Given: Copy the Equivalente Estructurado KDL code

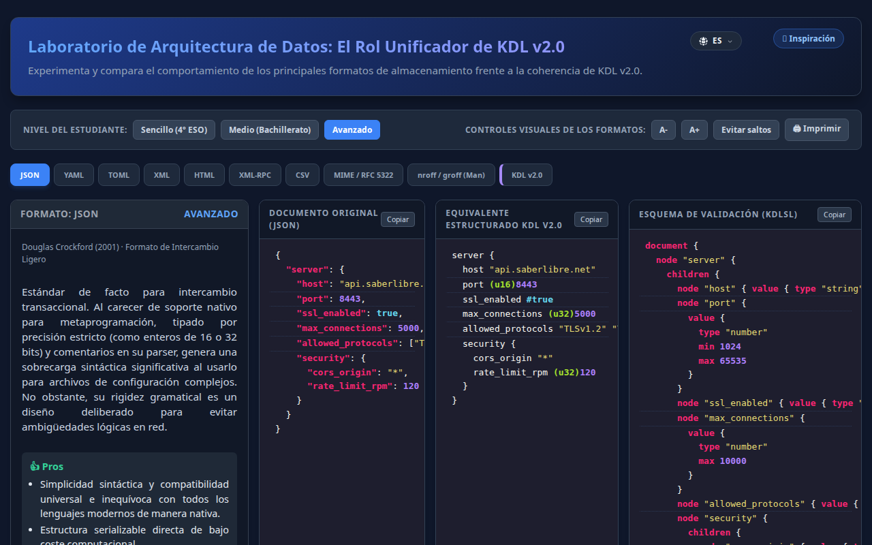Looking at the screenshot, I should pos(591,219).
